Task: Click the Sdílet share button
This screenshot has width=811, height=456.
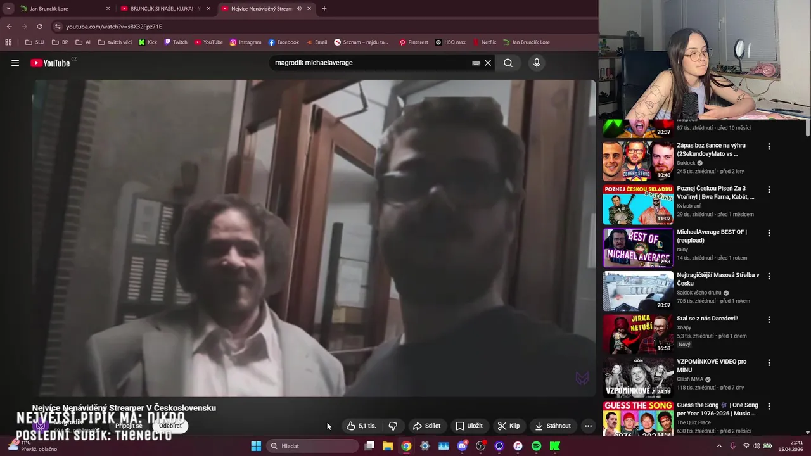Action: click(426, 426)
